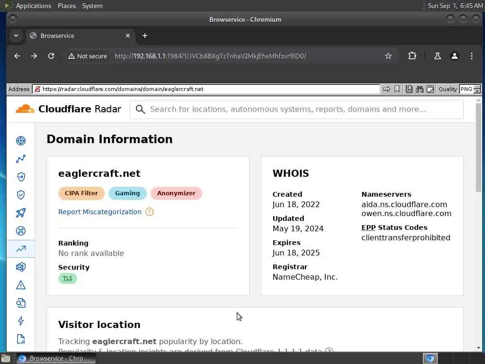The height and width of the screenshot is (364, 485).
Task: Click the NameCheap, Inc. registrar text
Action: tap(305, 277)
